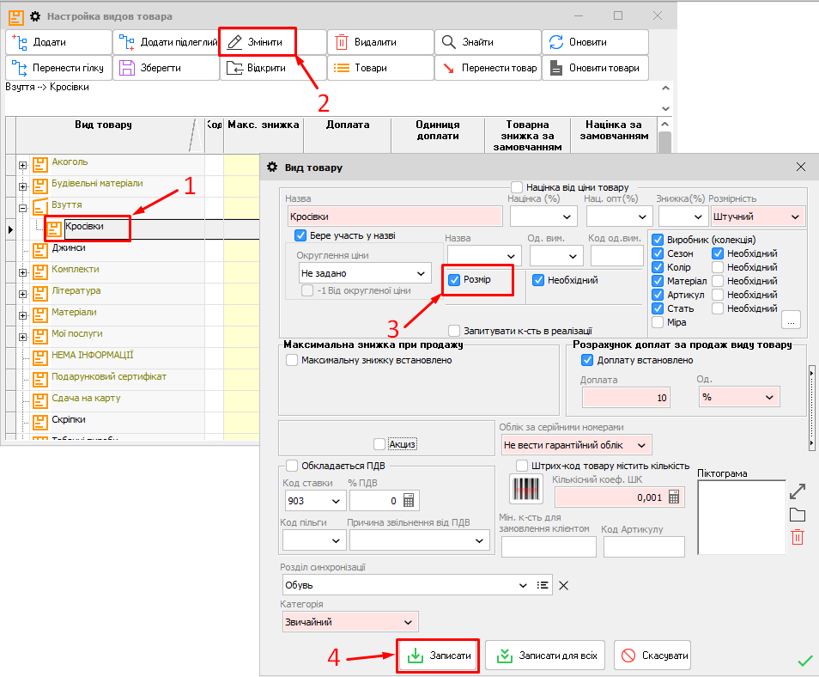This screenshot has height=677, width=819.
Task: Click the Знайти search toolbar button
Action: [487, 42]
